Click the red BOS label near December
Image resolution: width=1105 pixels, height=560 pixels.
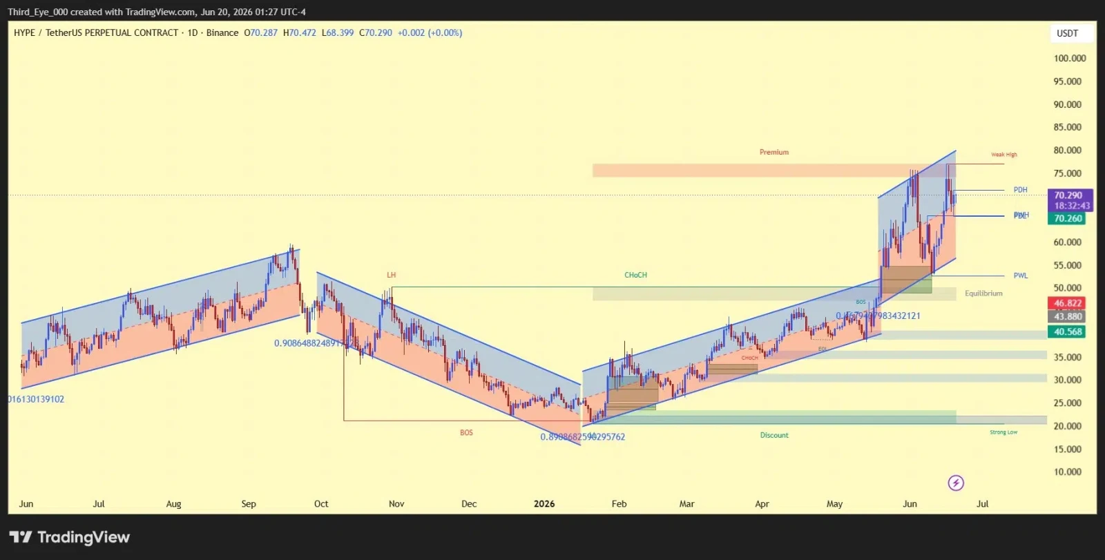point(467,433)
